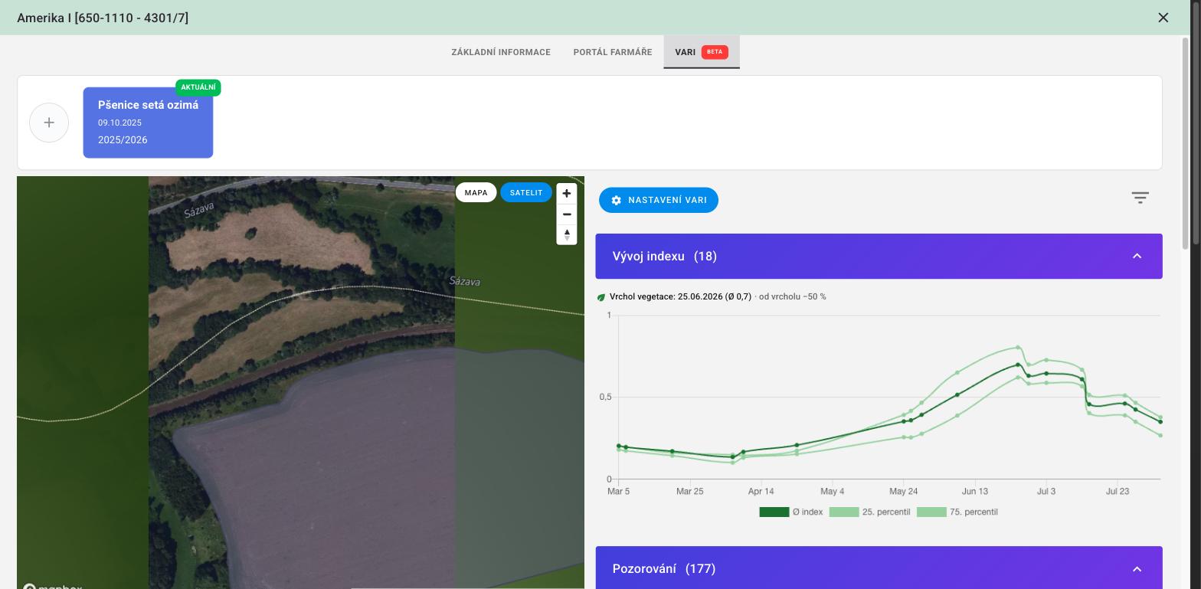Toggle 25. percentil legend swatch
The width and height of the screenshot is (1201, 589).
click(x=844, y=512)
